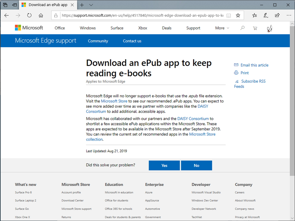Open a new tab with the plus button
This screenshot has height=221, width=295.
[x=82, y=5]
